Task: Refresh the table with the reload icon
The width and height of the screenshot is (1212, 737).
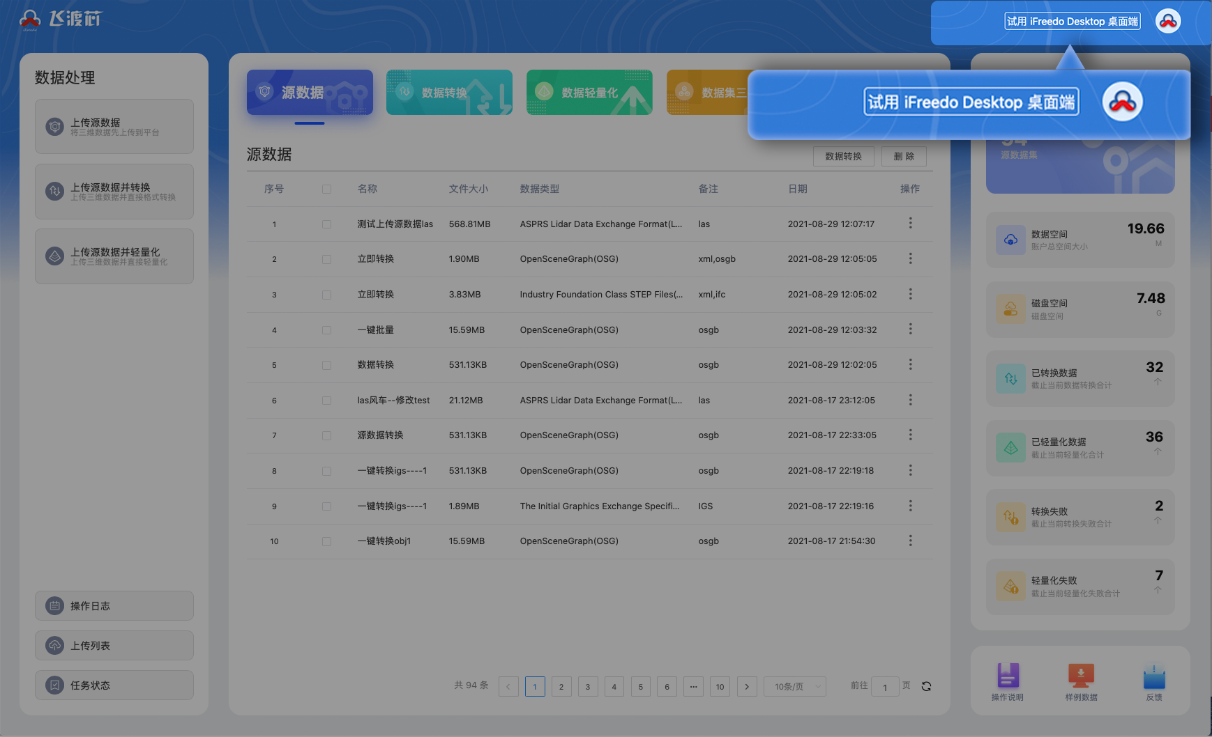Action: point(926,686)
